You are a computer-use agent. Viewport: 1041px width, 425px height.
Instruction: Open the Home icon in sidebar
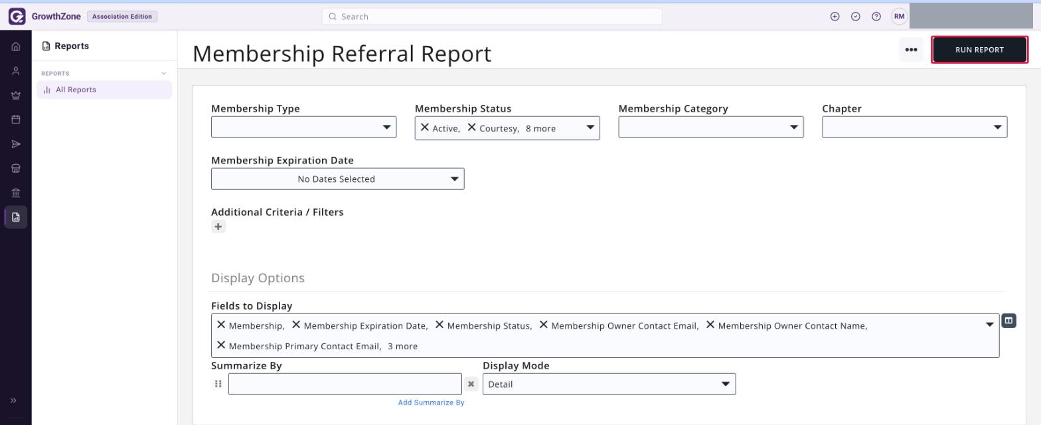(x=16, y=46)
